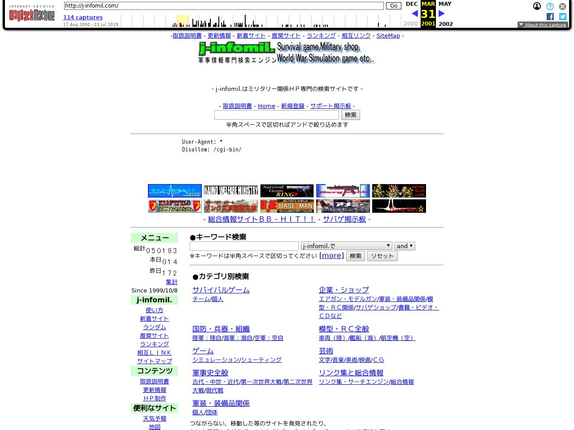Open the j-infomil.で search scope dropdown

(346, 245)
